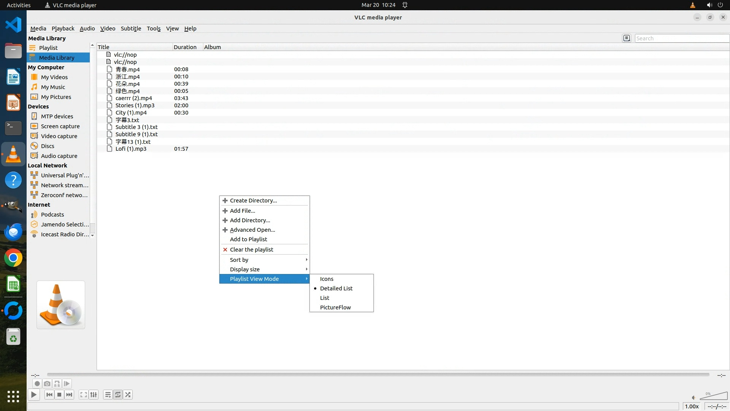Click the A-B loop button
The height and width of the screenshot is (411, 730).
57,384
